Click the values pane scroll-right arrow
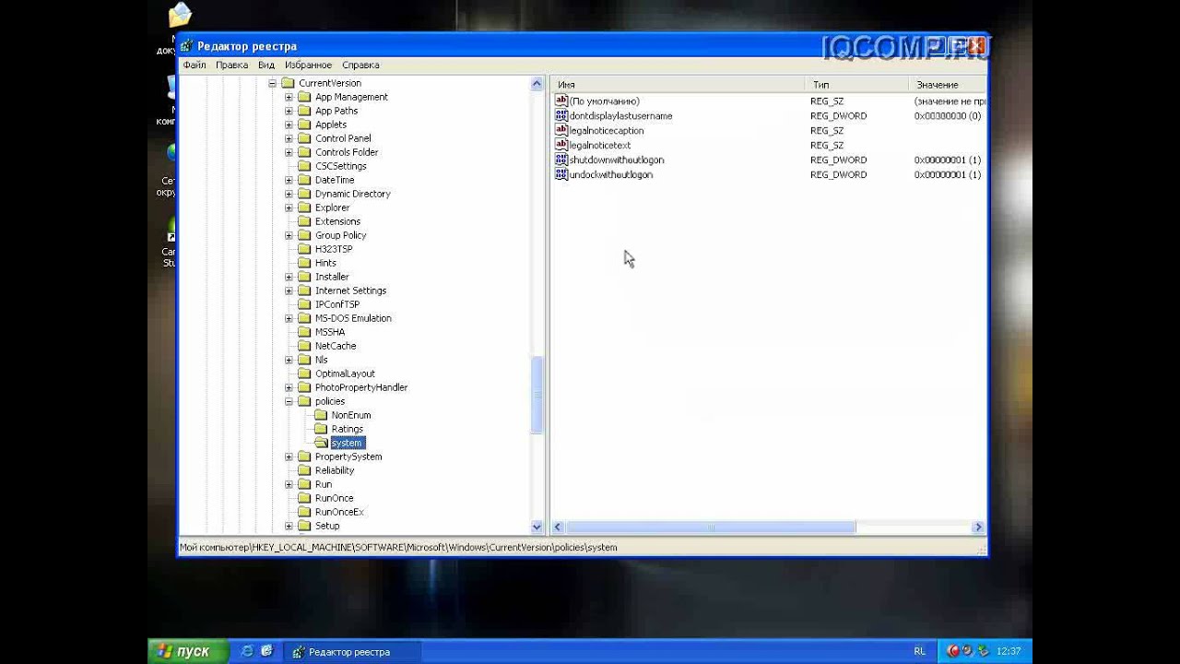 (x=978, y=528)
